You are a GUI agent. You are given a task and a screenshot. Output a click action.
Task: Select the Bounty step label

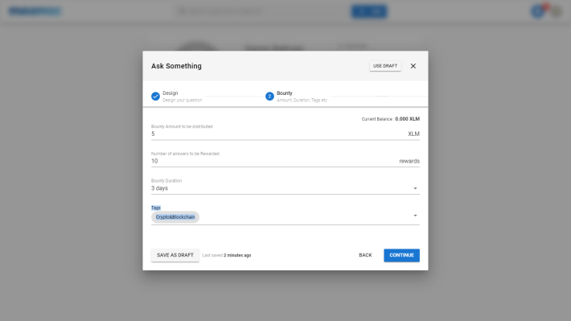tap(285, 93)
